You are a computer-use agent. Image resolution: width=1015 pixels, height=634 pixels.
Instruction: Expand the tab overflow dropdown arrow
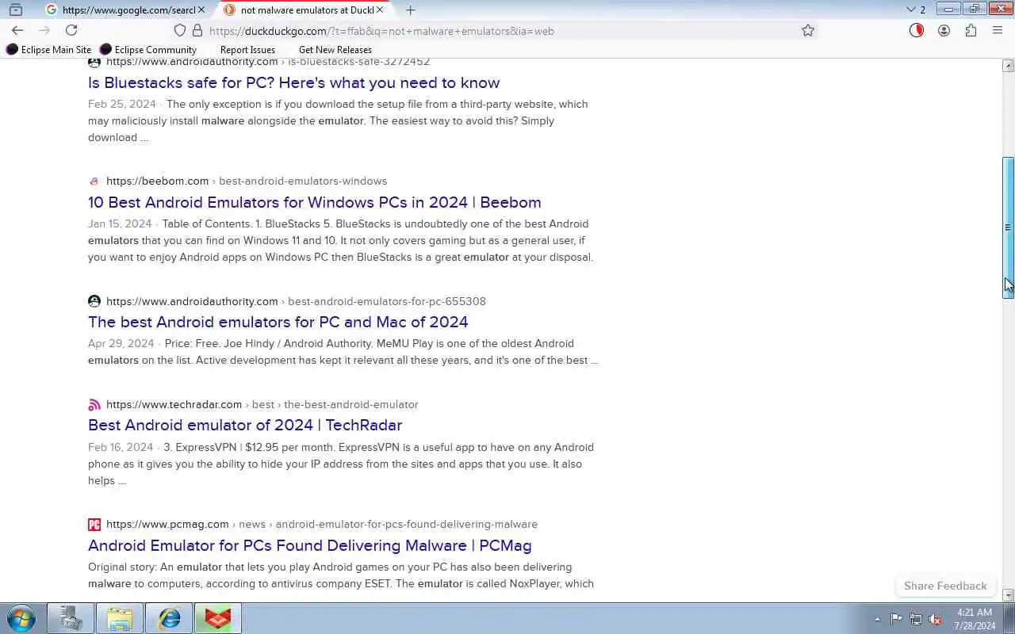[911, 10]
